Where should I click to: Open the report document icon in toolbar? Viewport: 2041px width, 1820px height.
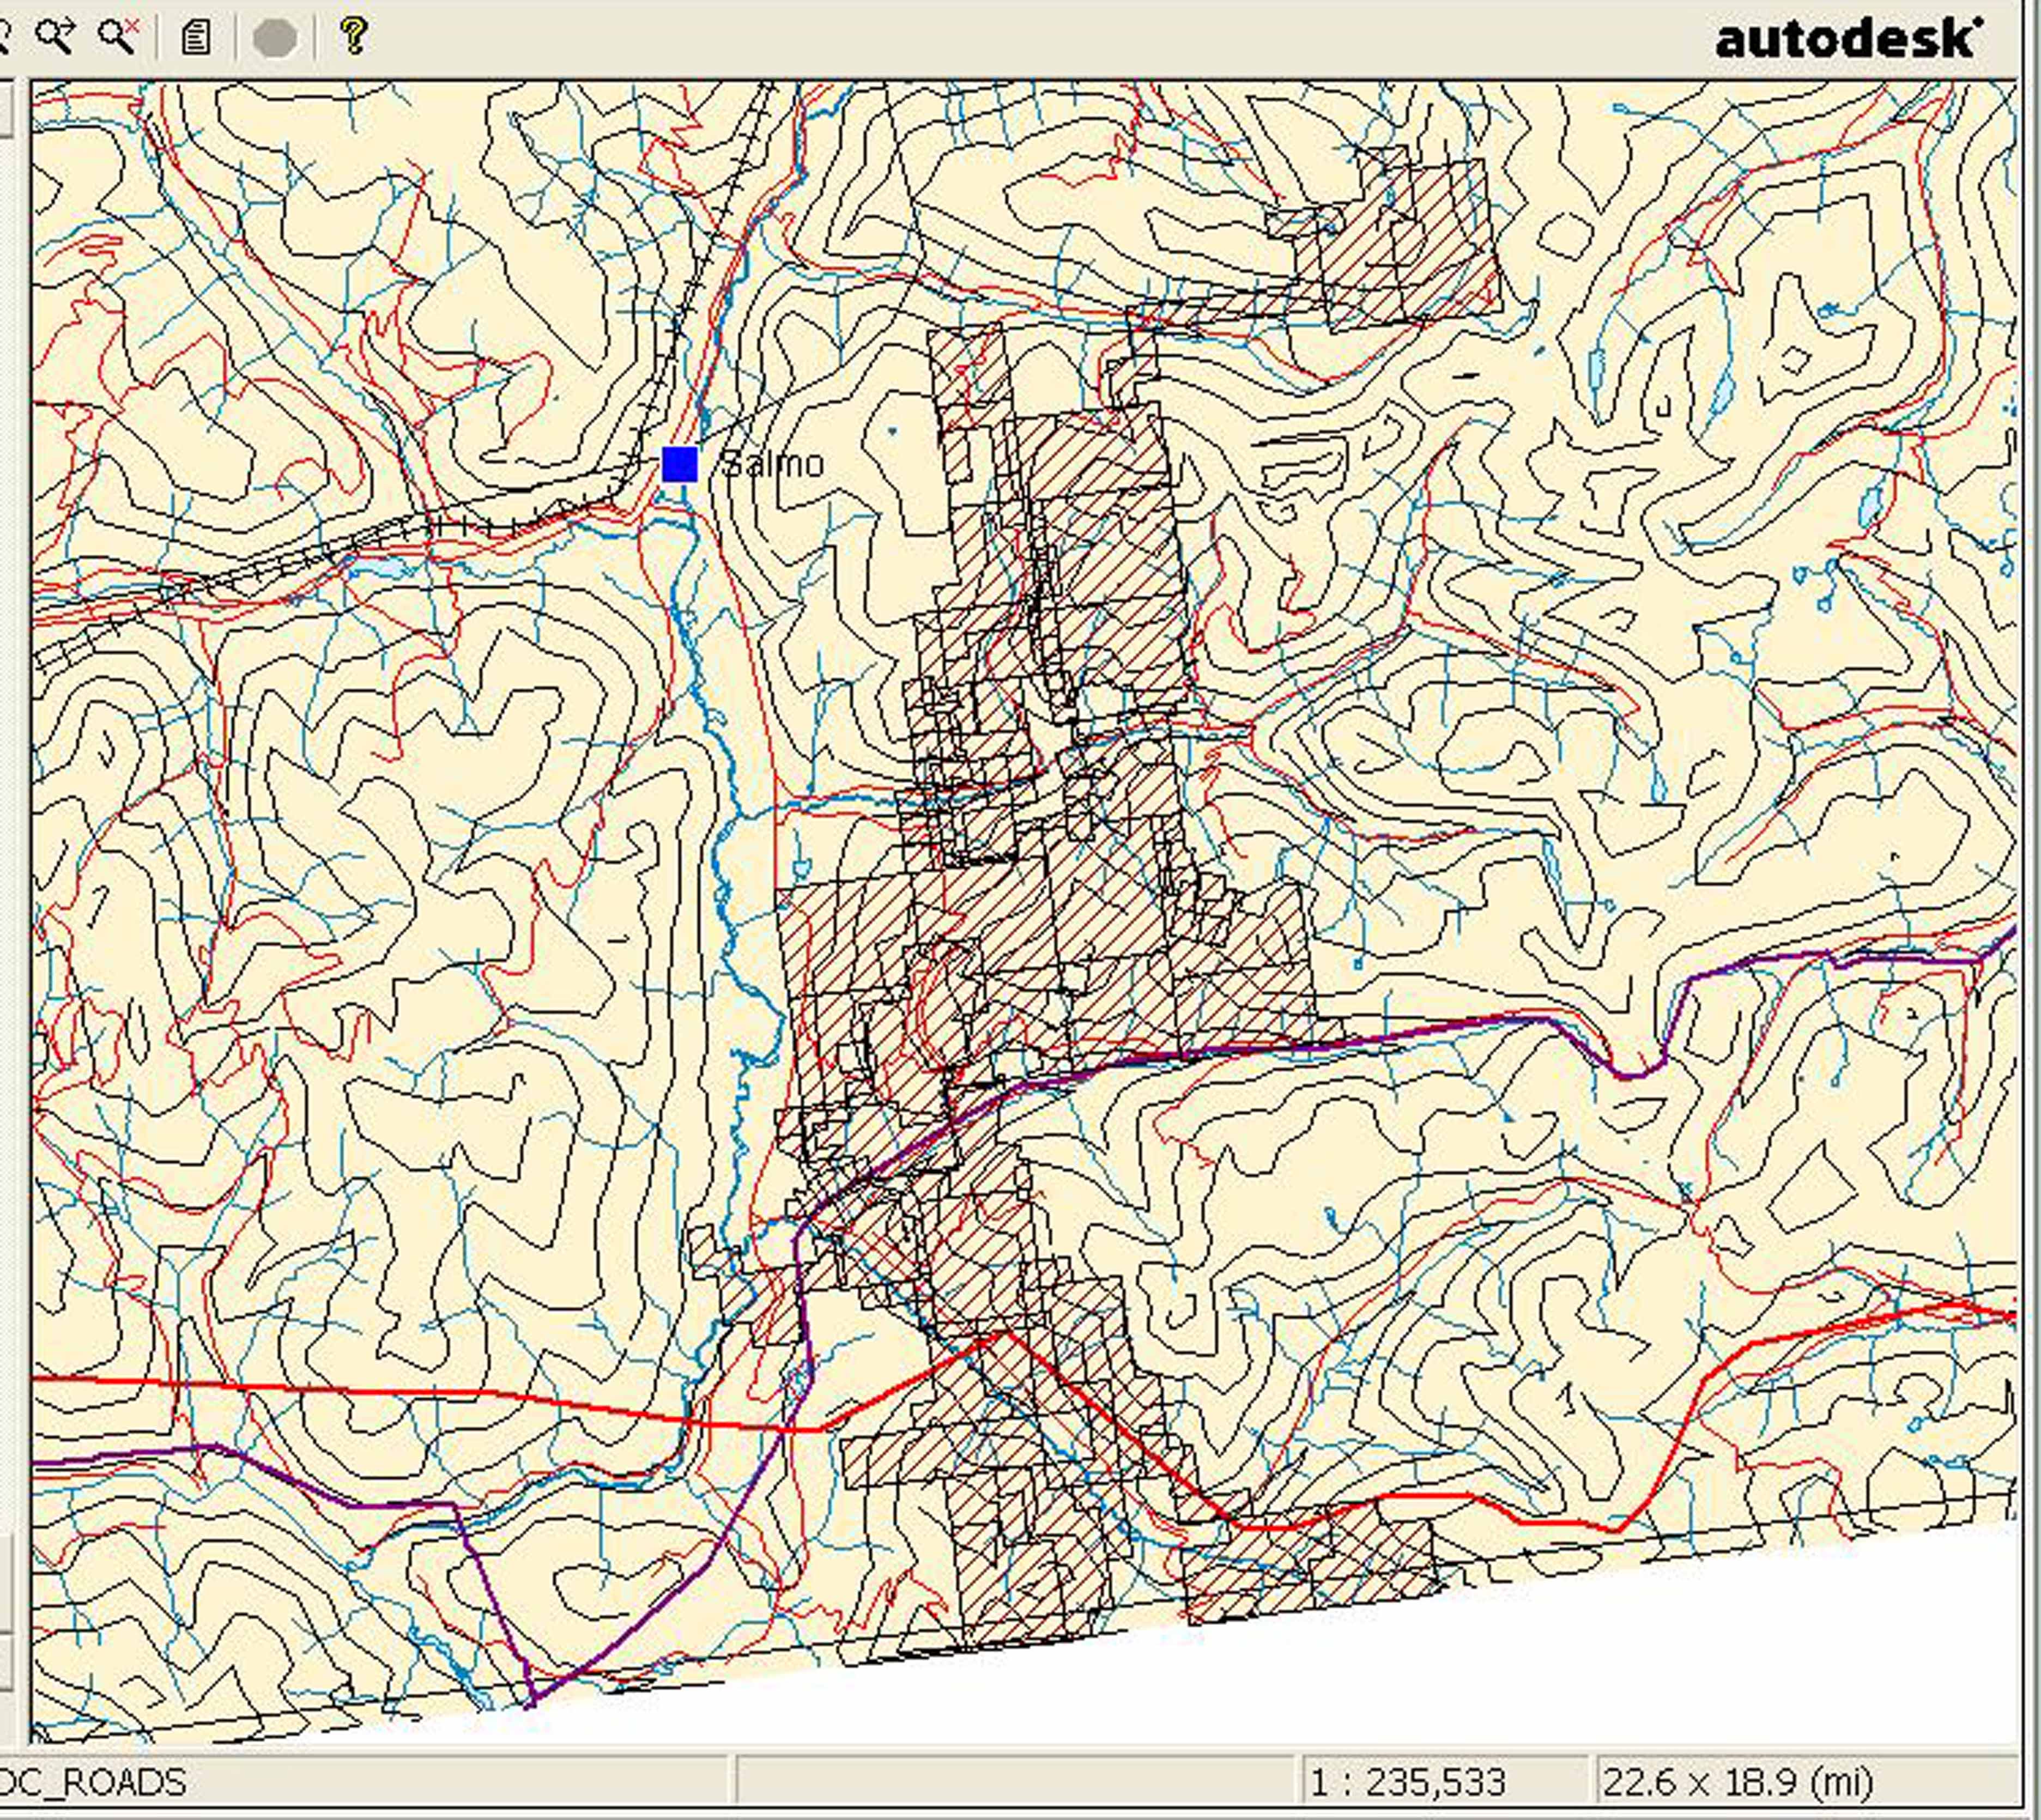coord(196,38)
